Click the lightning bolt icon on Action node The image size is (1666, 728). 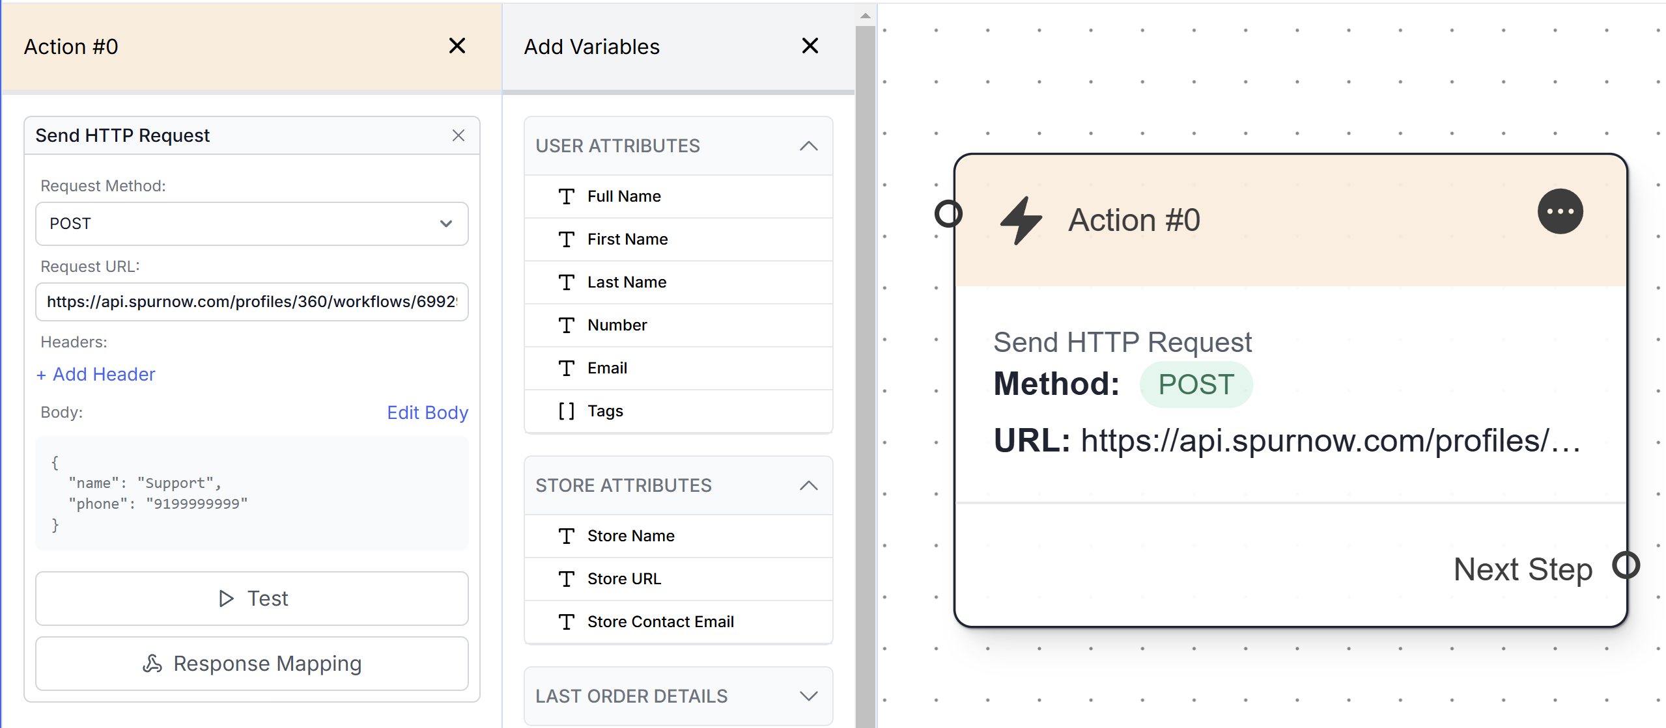[x=1021, y=220]
